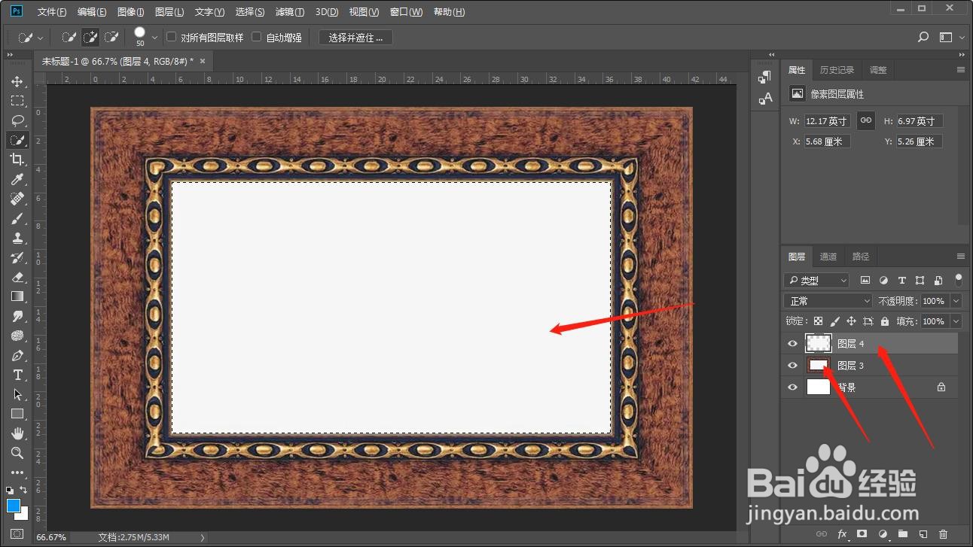Enable 自动增强 checkbox
973x547 pixels.
click(x=256, y=37)
